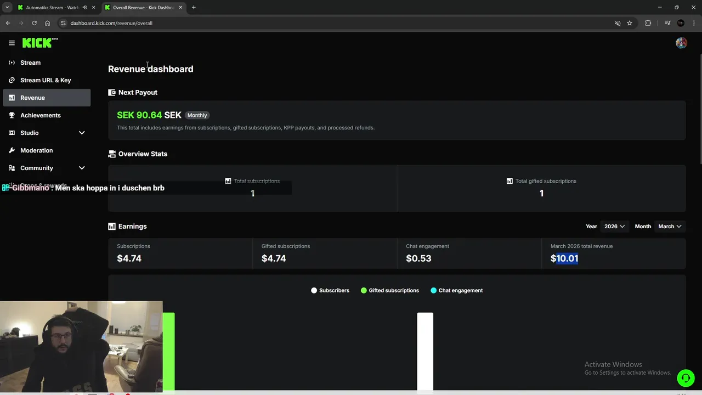
Task: Click the Achievements trophy icon
Action: [12, 115]
